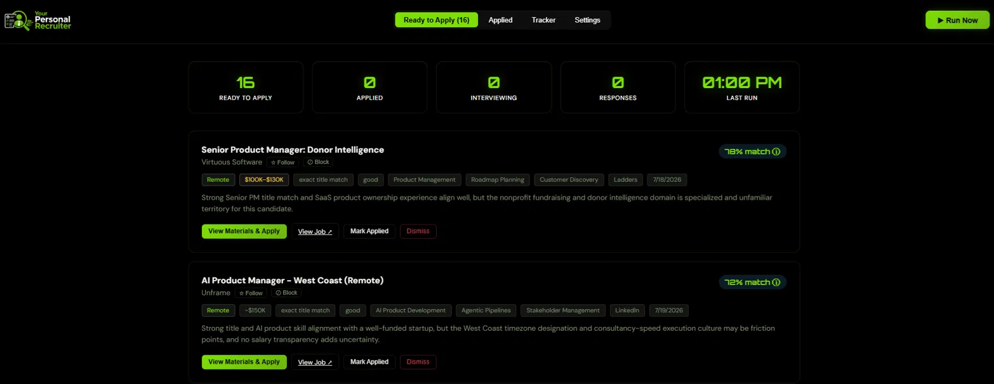994x384 pixels.
Task: Click the 72% match badge
Action: click(752, 283)
